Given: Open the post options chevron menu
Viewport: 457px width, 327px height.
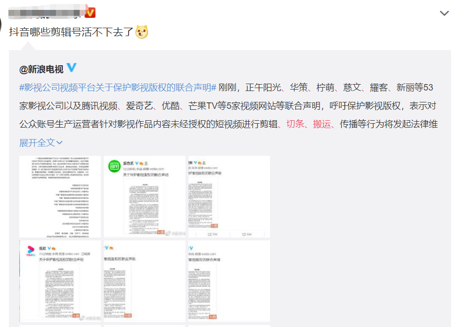Looking at the screenshot, I should (444, 13).
